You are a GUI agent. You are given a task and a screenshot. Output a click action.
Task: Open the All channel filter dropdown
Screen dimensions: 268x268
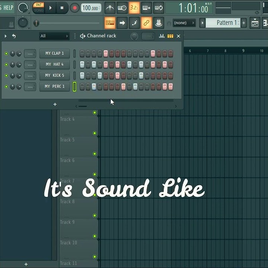click(54, 36)
